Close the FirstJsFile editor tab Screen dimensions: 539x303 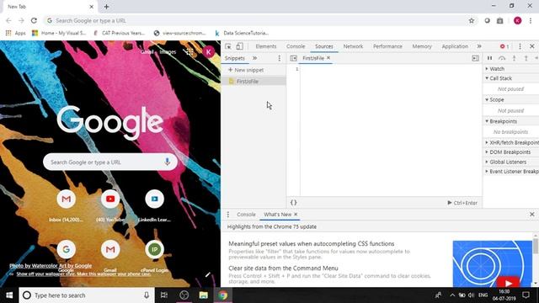coord(328,58)
